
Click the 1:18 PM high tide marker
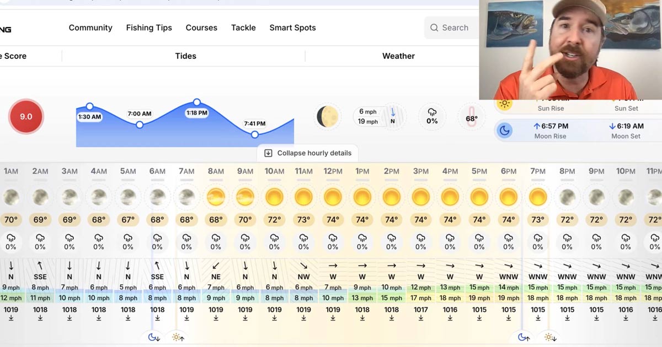(x=197, y=102)
